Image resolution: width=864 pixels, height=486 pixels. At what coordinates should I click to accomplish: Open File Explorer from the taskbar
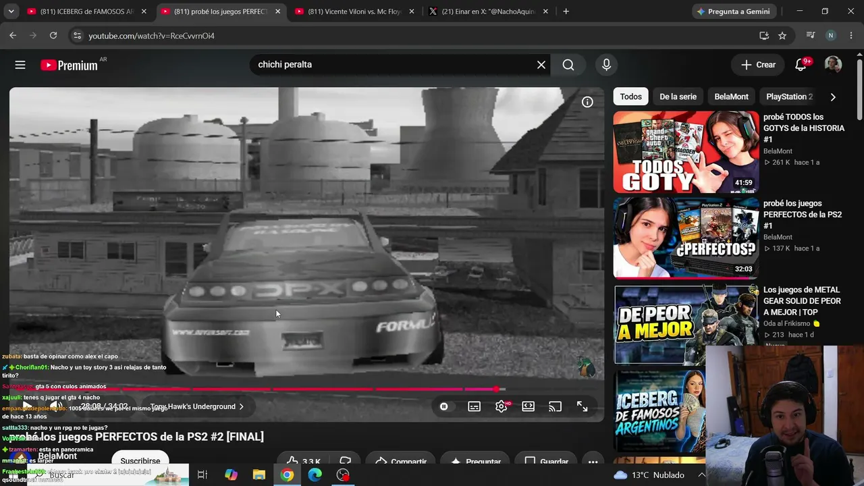pos(259,475)
